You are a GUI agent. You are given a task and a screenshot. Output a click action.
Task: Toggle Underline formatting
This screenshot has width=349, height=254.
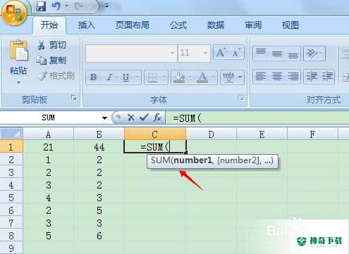tap(126, 77)
